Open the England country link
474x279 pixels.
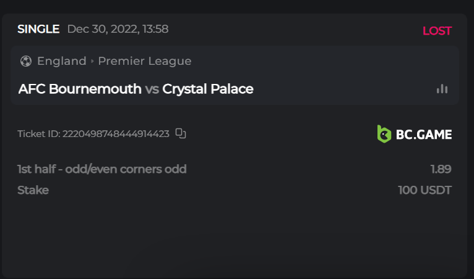coord(62,61)
